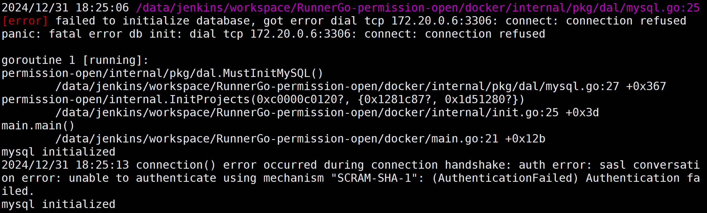
Task: Click the 18:25:13 timestamp
Action: (102, 165)
